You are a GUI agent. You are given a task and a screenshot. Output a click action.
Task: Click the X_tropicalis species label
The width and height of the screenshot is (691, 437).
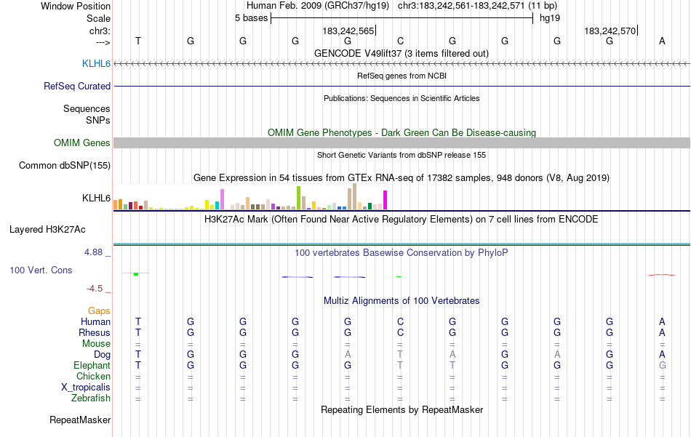(86, 388)
